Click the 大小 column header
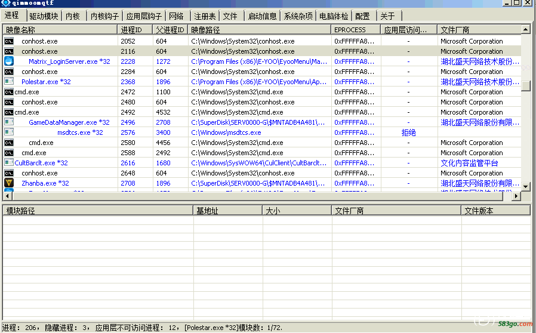The image size is (536, 333). coord(297,211)
